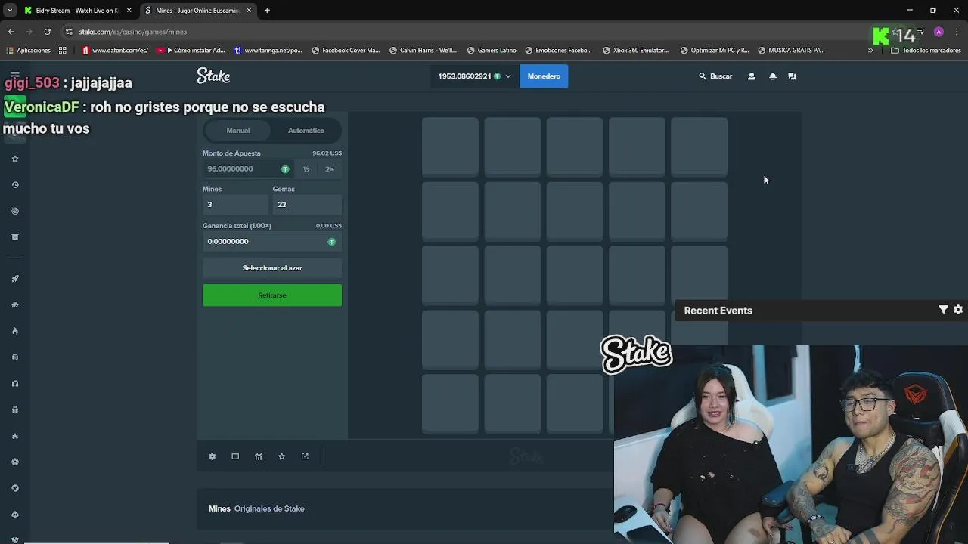Open Recent clock icon in sidebar
This screenshot has width=968, height=544.
click(14, 185)
